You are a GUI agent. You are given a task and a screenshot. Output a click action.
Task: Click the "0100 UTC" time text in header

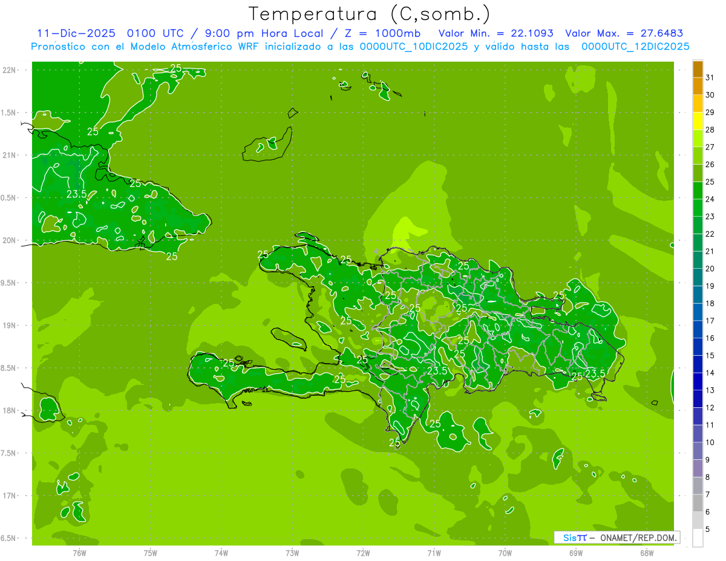154,33
